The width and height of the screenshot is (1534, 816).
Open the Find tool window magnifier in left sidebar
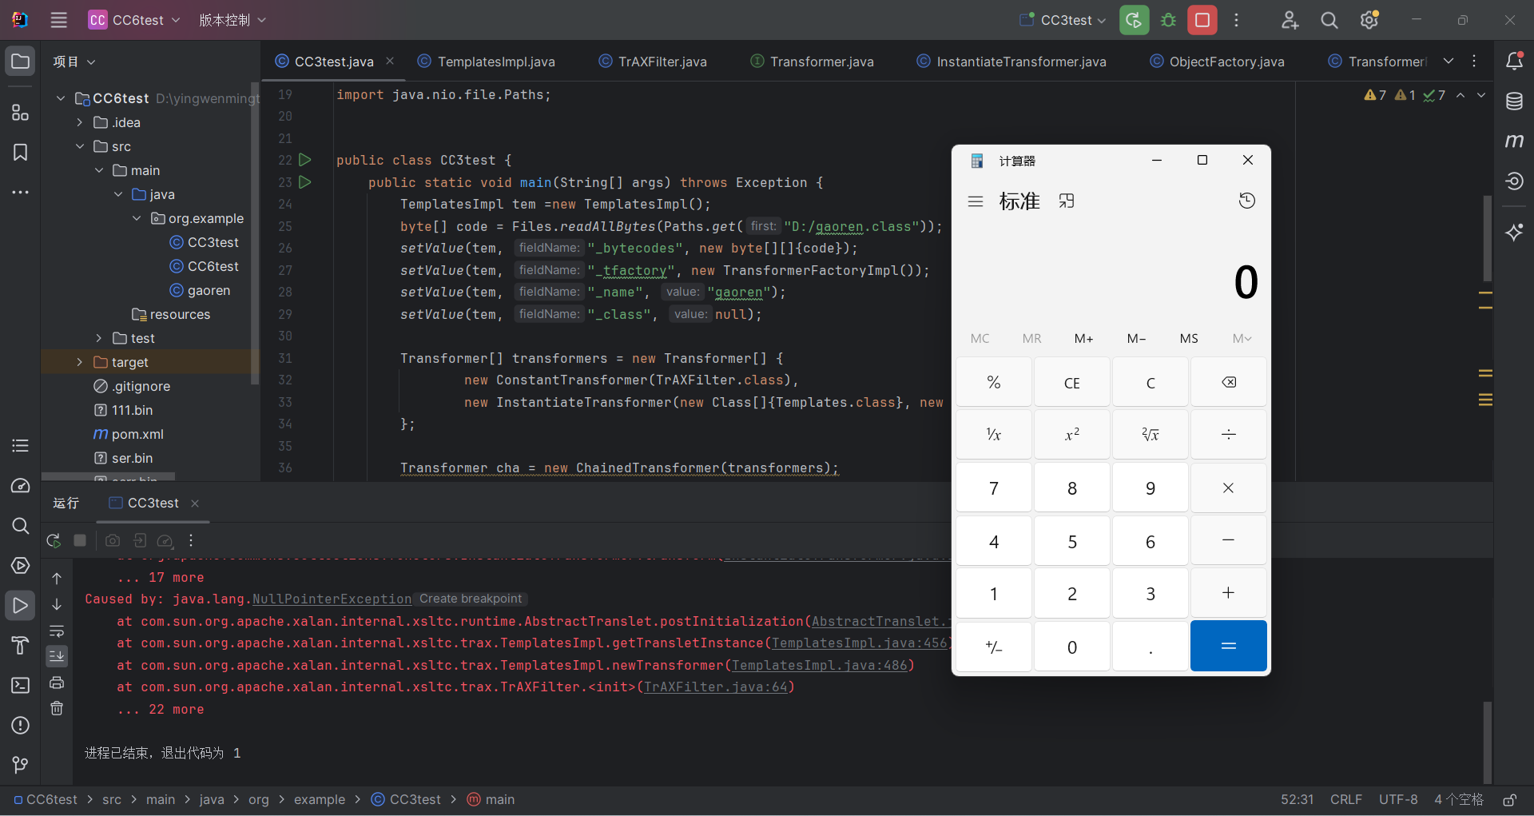21,526
